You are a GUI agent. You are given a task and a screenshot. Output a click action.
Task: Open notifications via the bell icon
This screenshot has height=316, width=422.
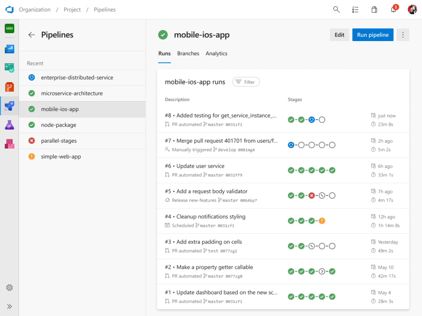tap(393, 9)
